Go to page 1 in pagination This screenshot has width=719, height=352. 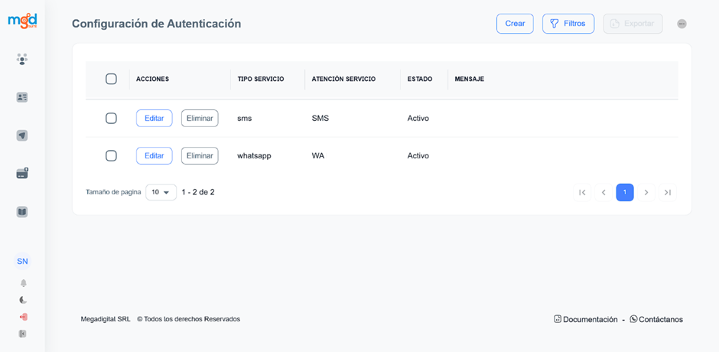(x=625, y=192)
